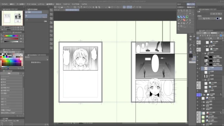Image resolution: width=224 pixels, height=126 pixels.
Task: Open the アニメーション menu
Action: tap(31, 4)
